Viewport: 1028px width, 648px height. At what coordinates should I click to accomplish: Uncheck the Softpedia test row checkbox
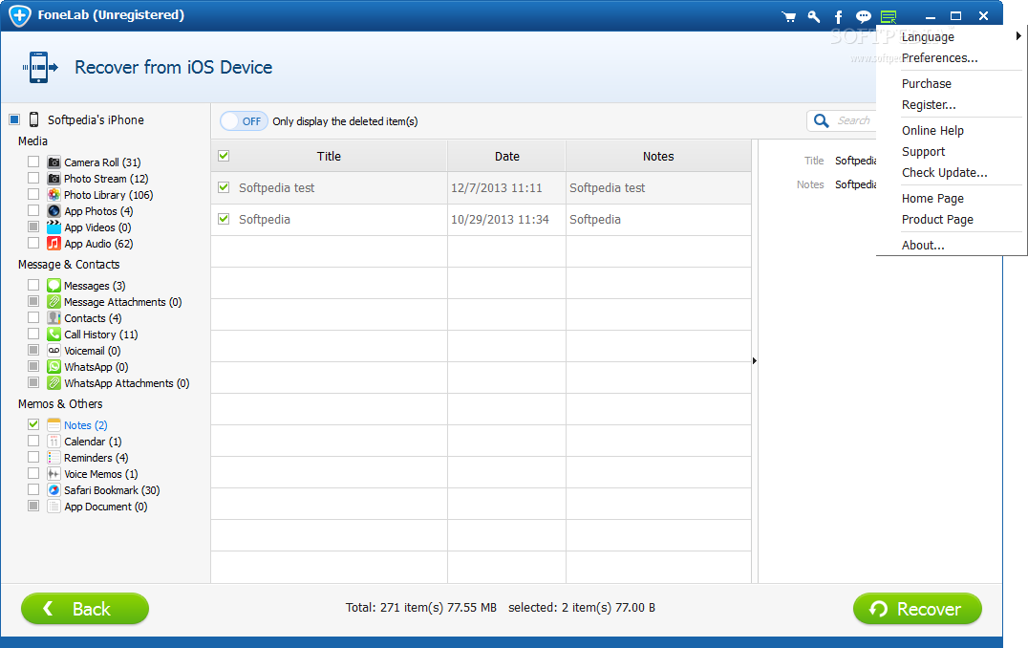[x=224, y=187]
